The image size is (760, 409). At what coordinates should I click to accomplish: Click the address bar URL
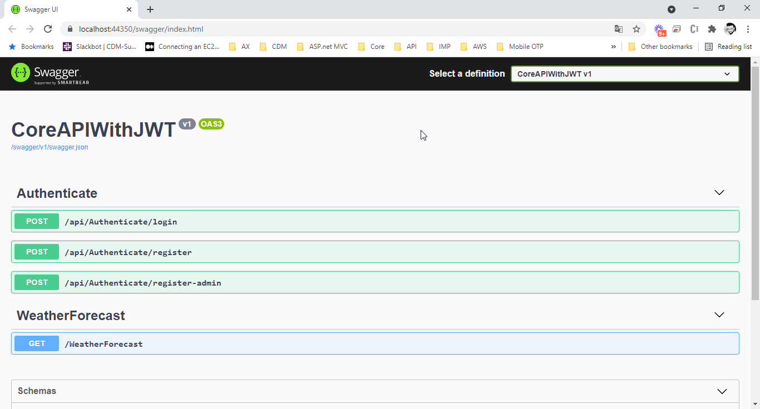click(141, 29)
